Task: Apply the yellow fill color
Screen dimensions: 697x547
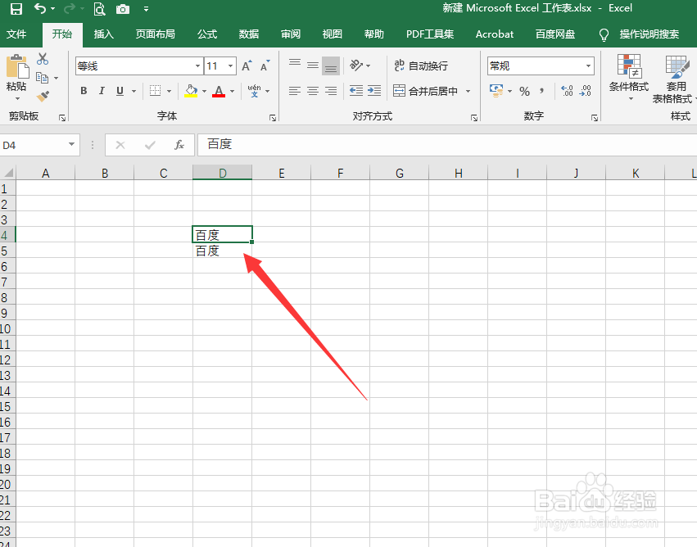Action: click(x=191, y=91)
